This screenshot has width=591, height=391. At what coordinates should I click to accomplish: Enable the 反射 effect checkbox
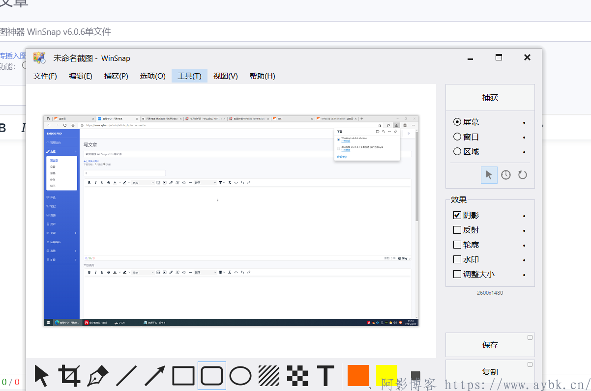point(457,229)
